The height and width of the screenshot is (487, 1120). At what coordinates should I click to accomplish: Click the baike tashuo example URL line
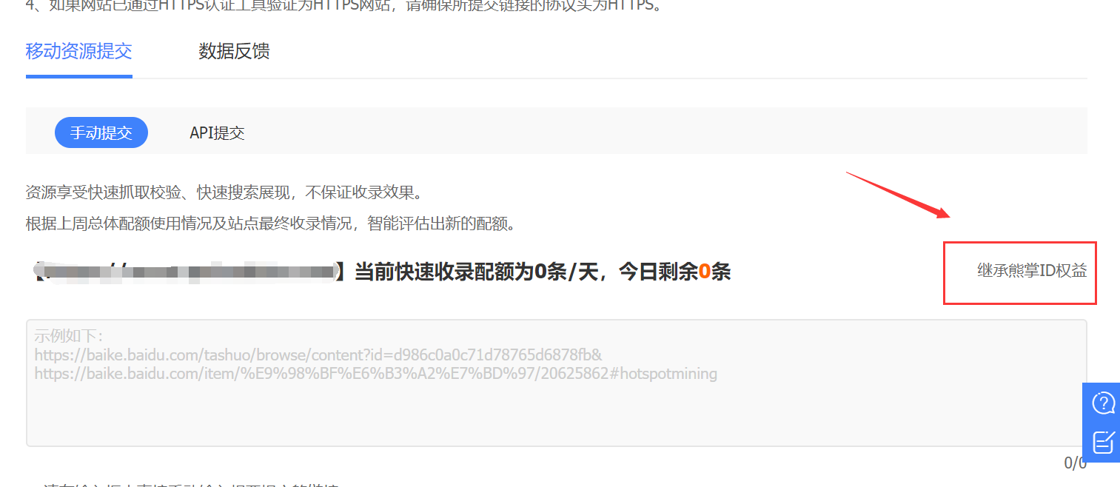point(318,355)
